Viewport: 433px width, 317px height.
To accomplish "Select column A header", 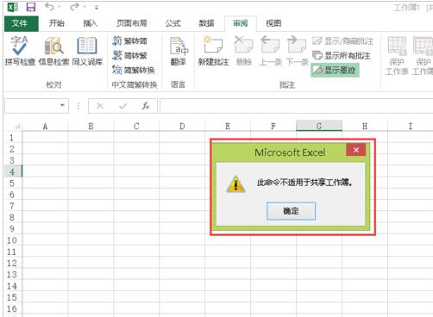I will 45,126.
